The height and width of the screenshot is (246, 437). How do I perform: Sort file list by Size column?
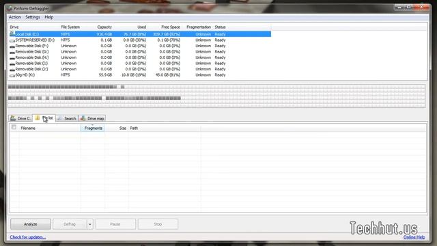(117, 128)
